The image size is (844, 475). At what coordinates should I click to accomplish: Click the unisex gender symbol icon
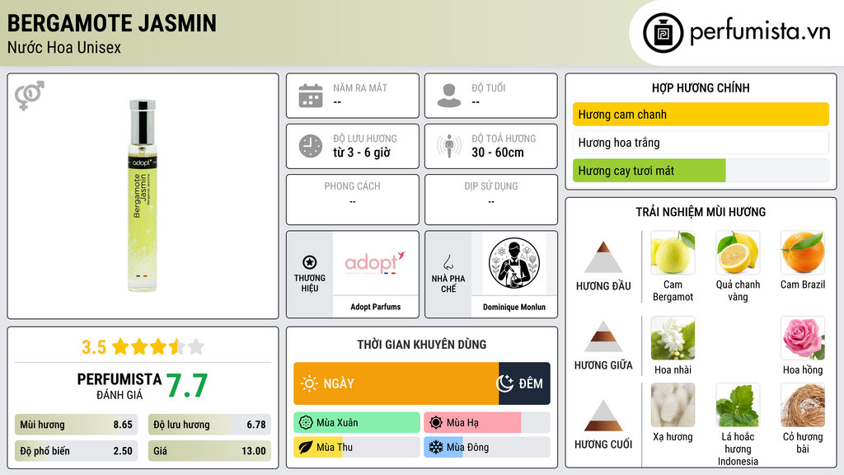click(30, 96)
